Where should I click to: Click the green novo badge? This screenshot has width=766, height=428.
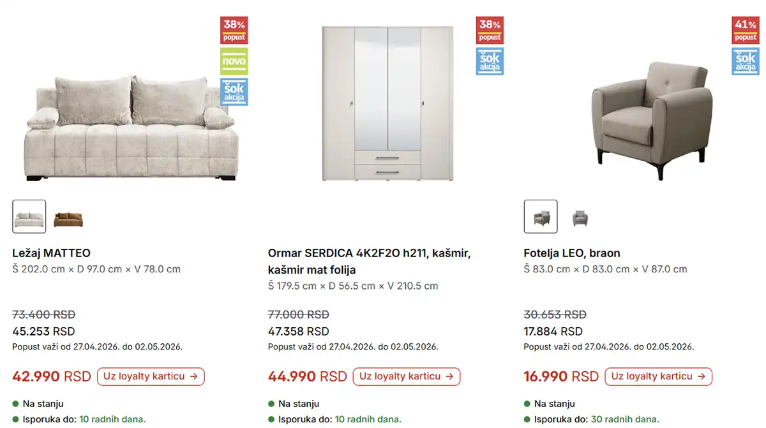point(234,61)
